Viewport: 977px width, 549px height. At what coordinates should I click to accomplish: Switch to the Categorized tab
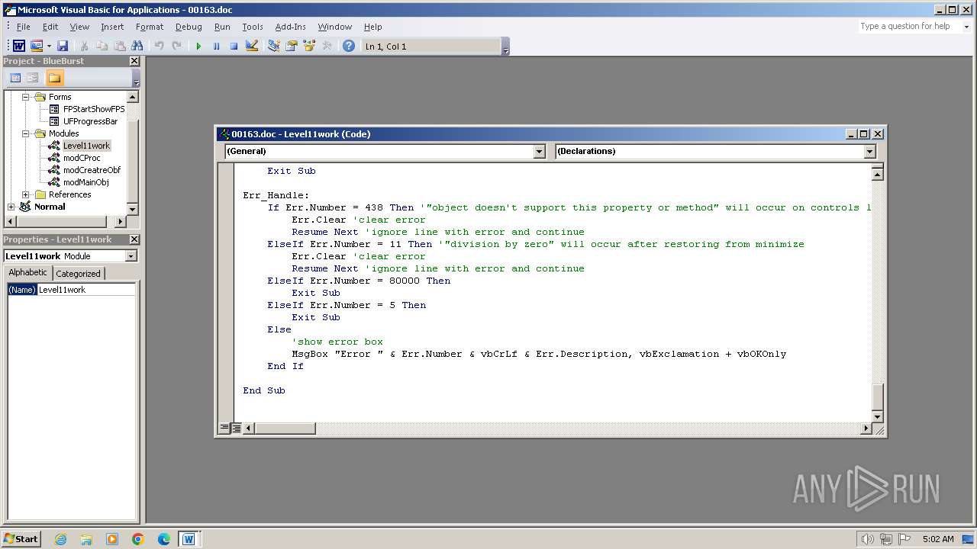[x=78, y=274]
